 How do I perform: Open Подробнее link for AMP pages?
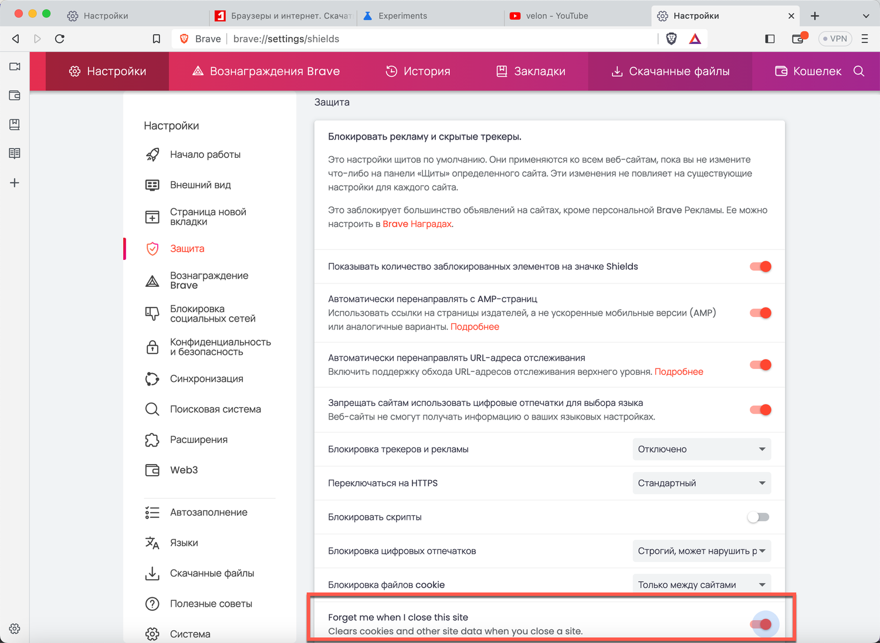[x=475, y=327]
